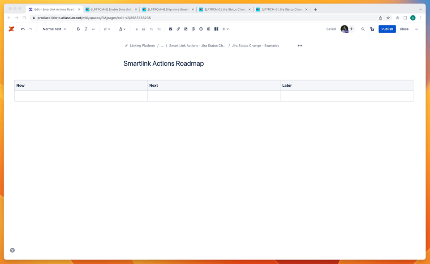Open the editor more actions menu
Image resolution: width=430 pixels, height=264 pixels.
click(x=416, y=29)
